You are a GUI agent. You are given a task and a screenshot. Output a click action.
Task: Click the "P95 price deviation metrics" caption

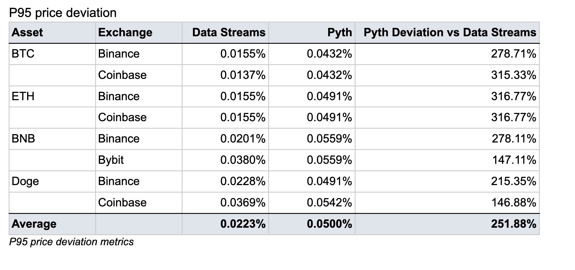72,242
